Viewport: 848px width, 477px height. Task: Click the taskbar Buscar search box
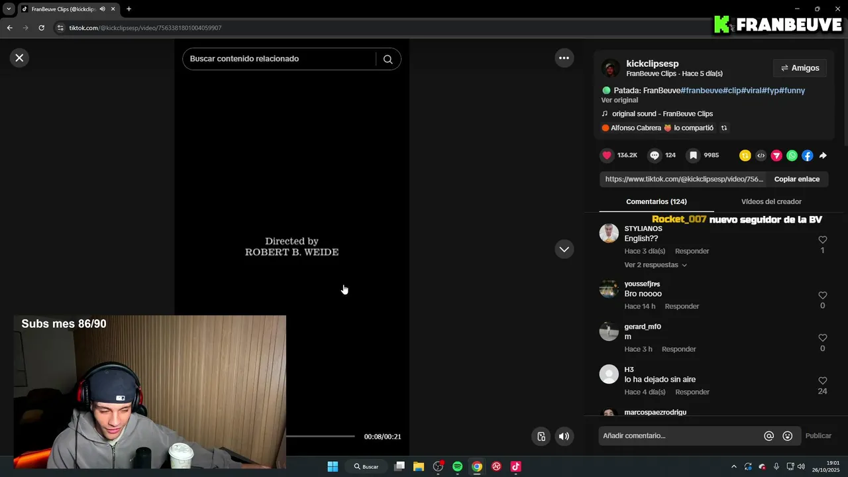pyautogui.click(x=366, y=466)
